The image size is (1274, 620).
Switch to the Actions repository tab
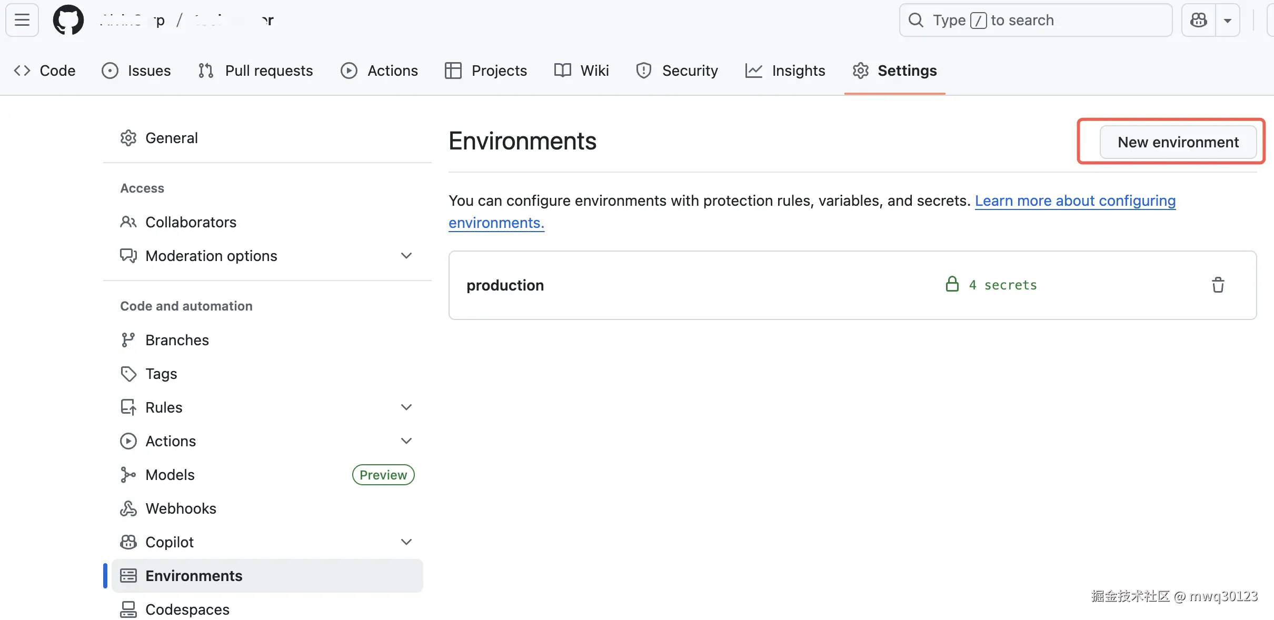[x=379, y=71]
